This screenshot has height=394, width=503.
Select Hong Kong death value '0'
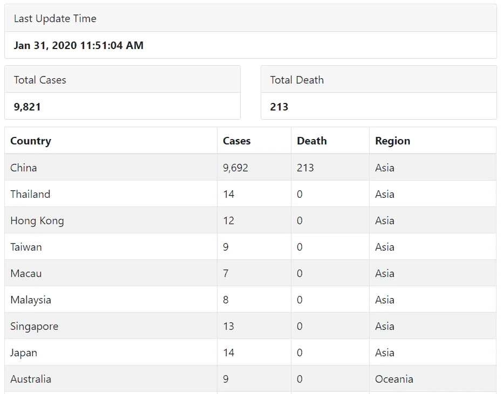pos(300,220)
